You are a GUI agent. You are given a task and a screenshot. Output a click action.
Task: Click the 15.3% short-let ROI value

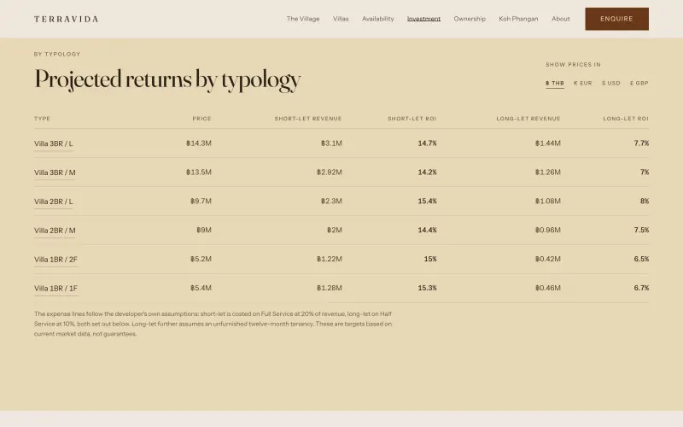click(x=428, y=288)
